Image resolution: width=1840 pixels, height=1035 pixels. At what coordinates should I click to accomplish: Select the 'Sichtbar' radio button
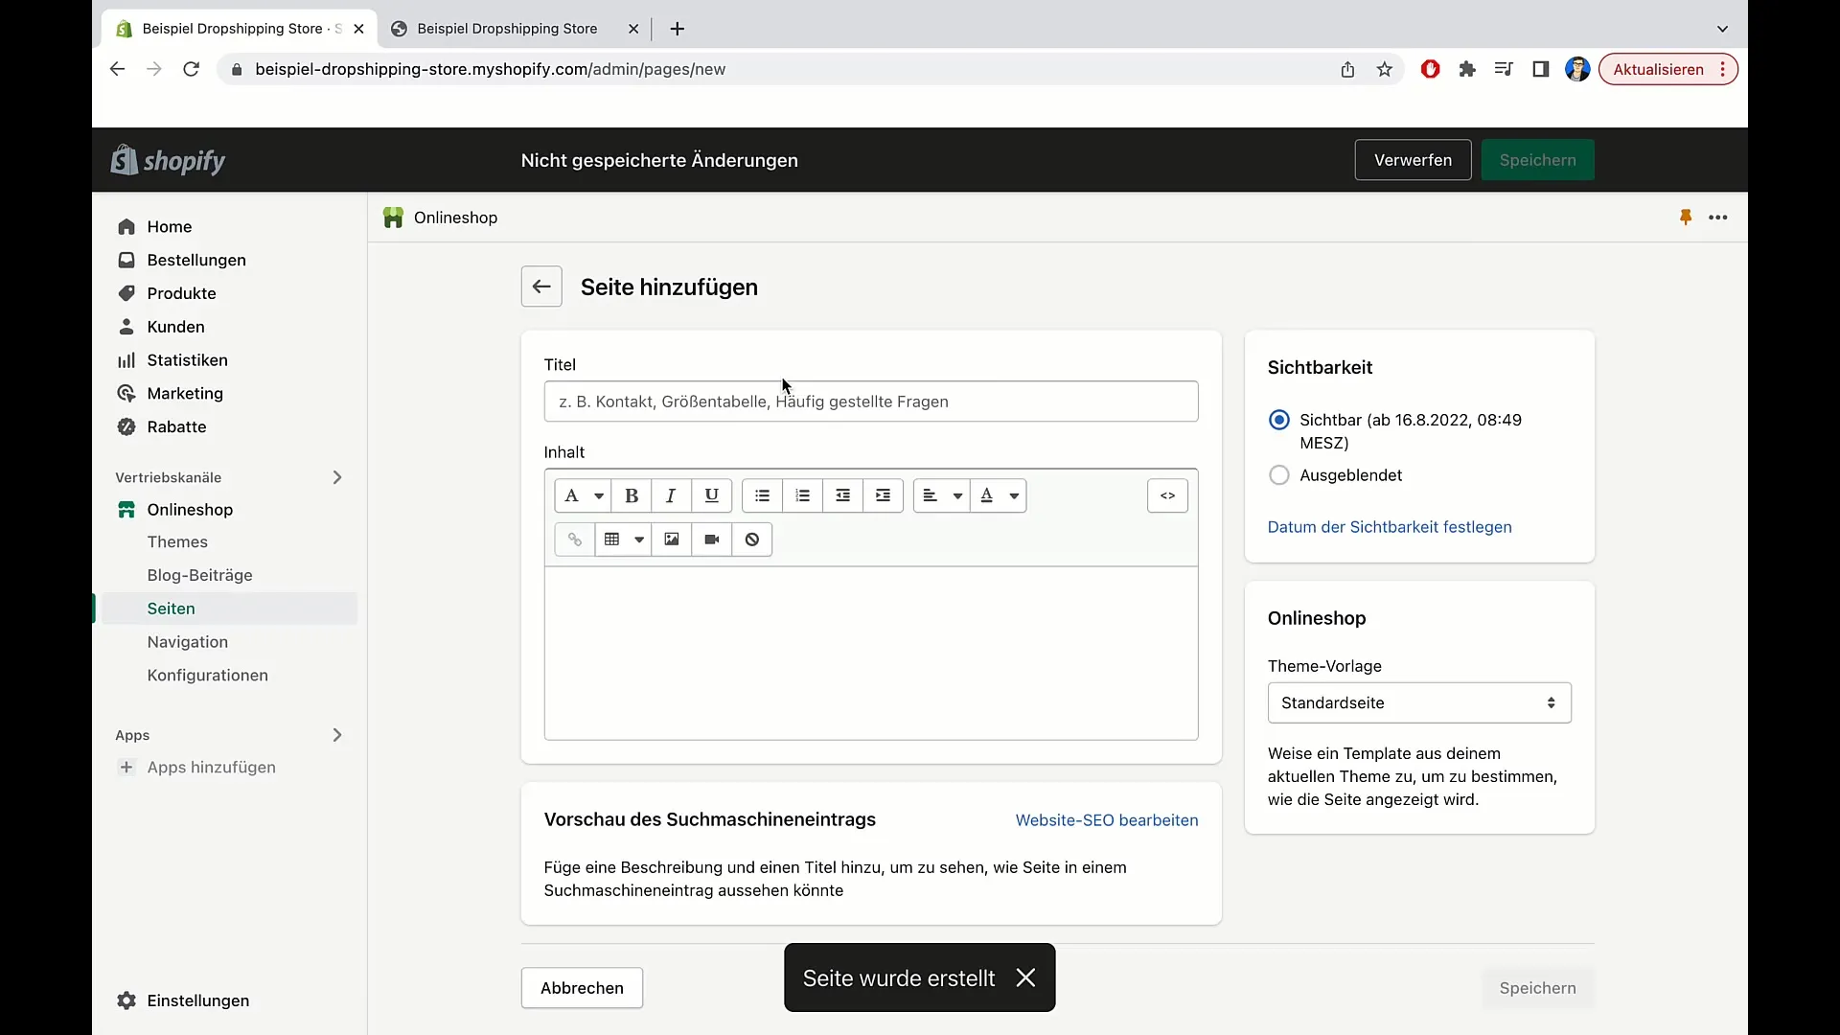point(1279,420)
